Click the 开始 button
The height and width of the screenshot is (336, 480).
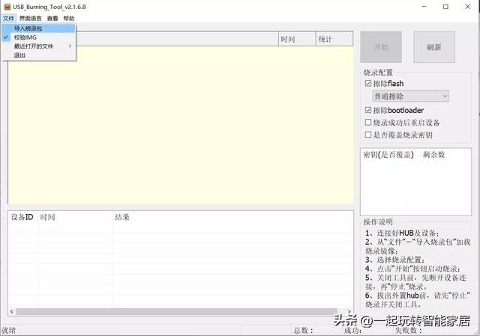click(x=381, y=46)
